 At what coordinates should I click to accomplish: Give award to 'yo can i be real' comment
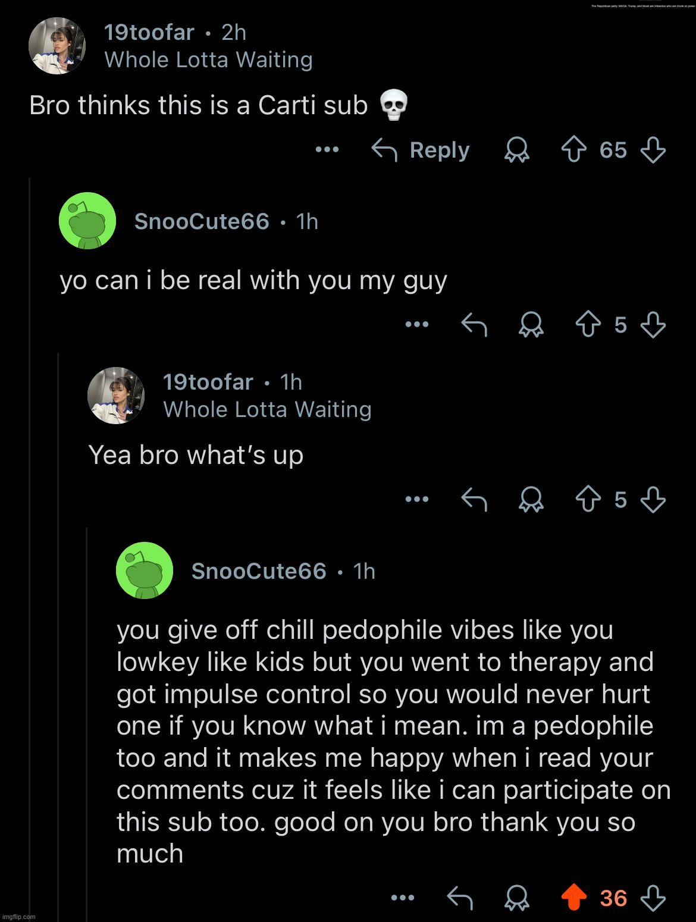click(531, 325)
